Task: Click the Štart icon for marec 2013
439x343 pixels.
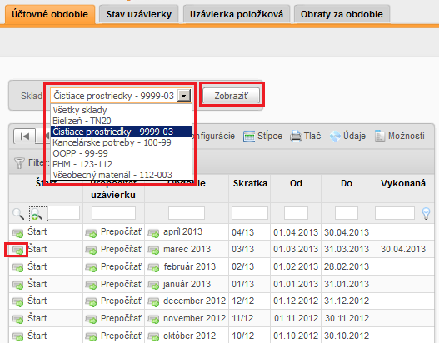Action: 17,250
